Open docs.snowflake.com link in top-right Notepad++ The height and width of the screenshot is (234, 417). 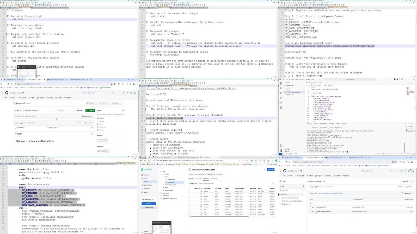[329, 46]
